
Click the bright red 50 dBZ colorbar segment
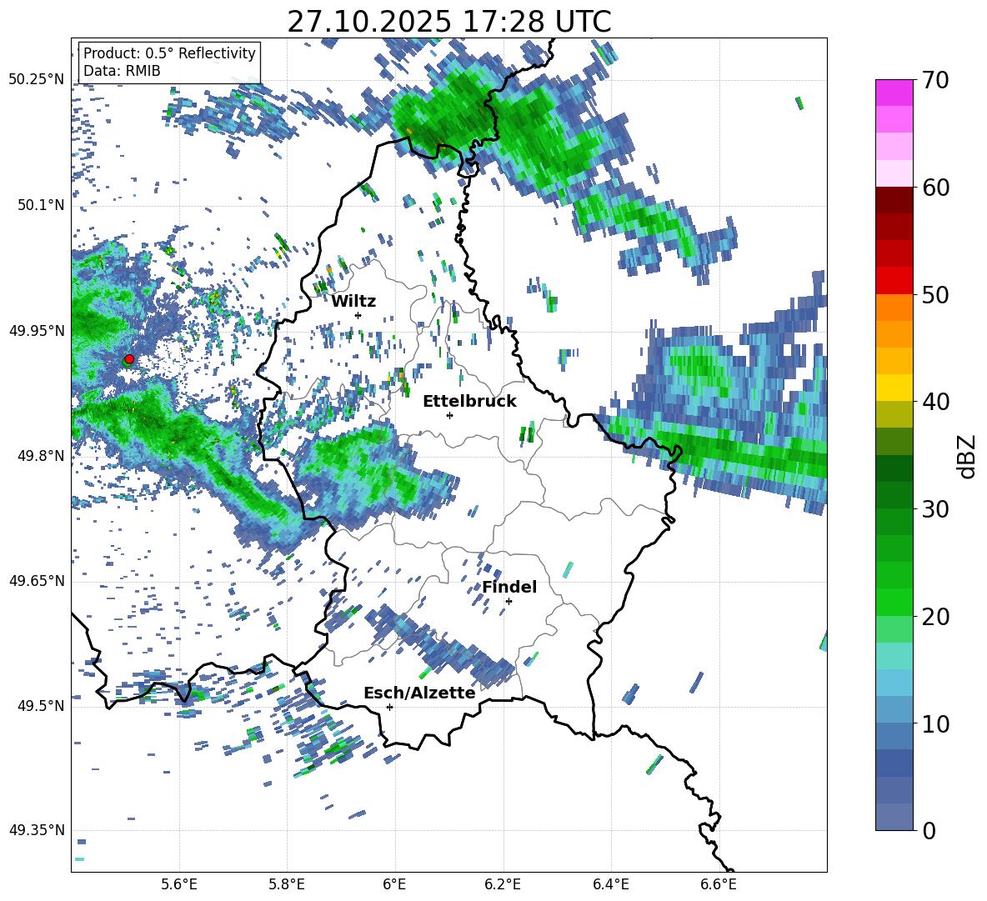894,281
